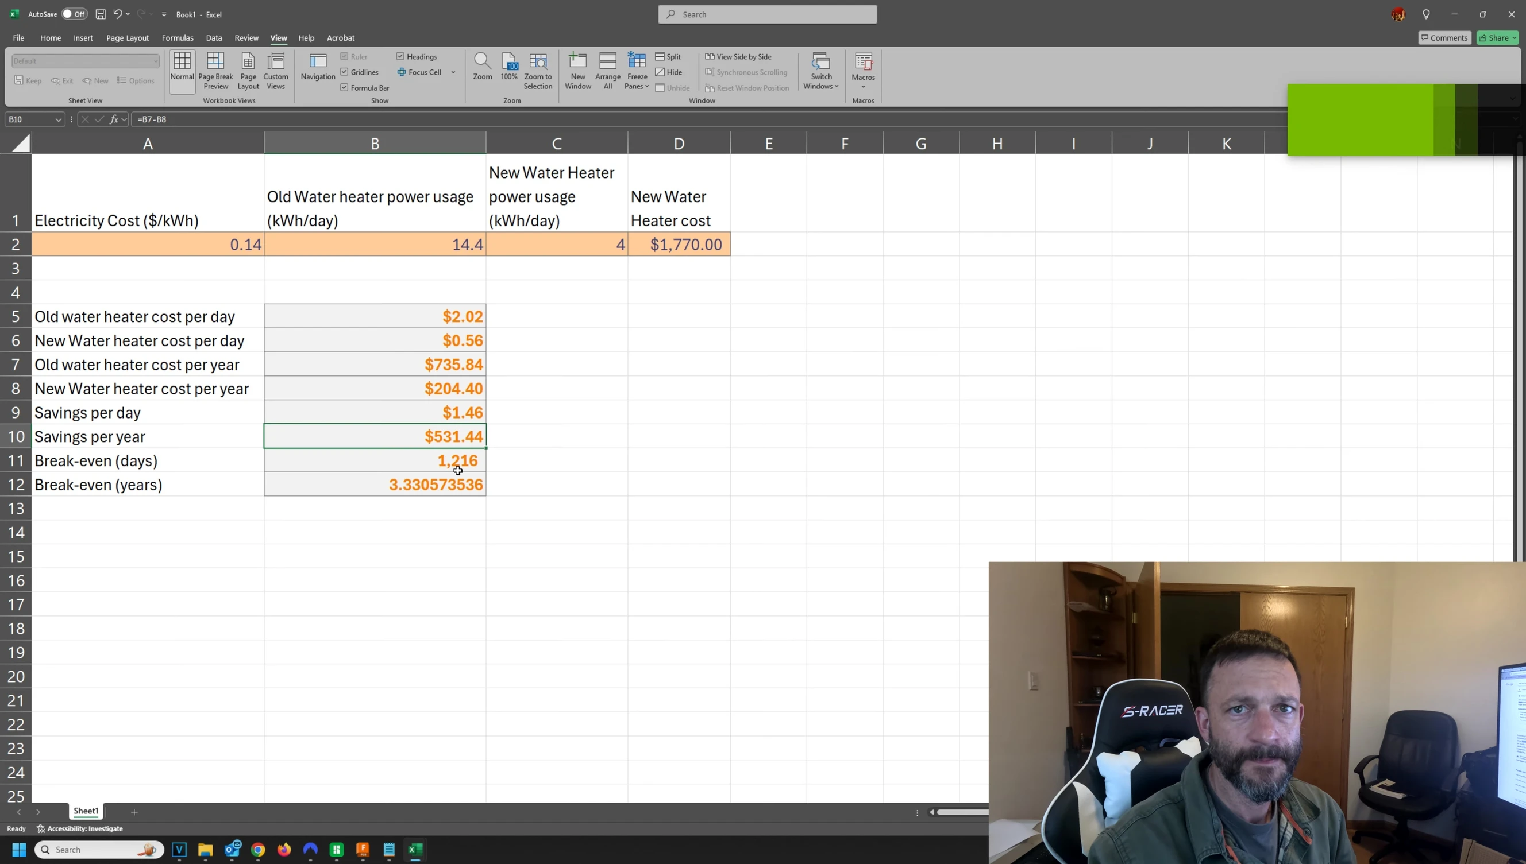
Task: Click horizontal scrollbar thumb
Action: (962, 812)
